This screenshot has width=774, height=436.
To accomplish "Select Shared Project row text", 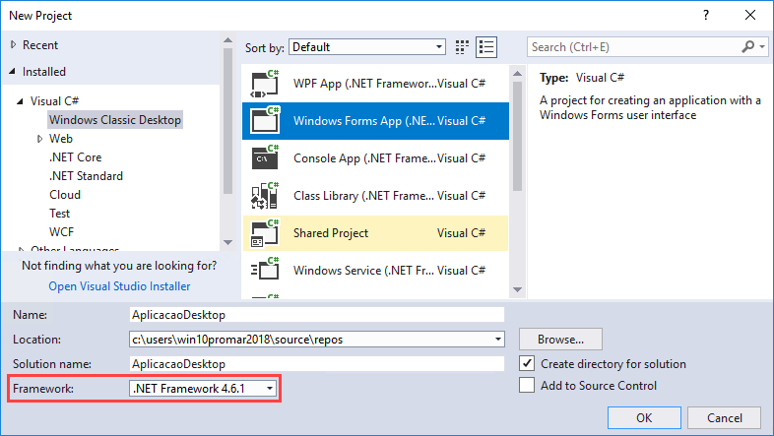I will 331,233.
